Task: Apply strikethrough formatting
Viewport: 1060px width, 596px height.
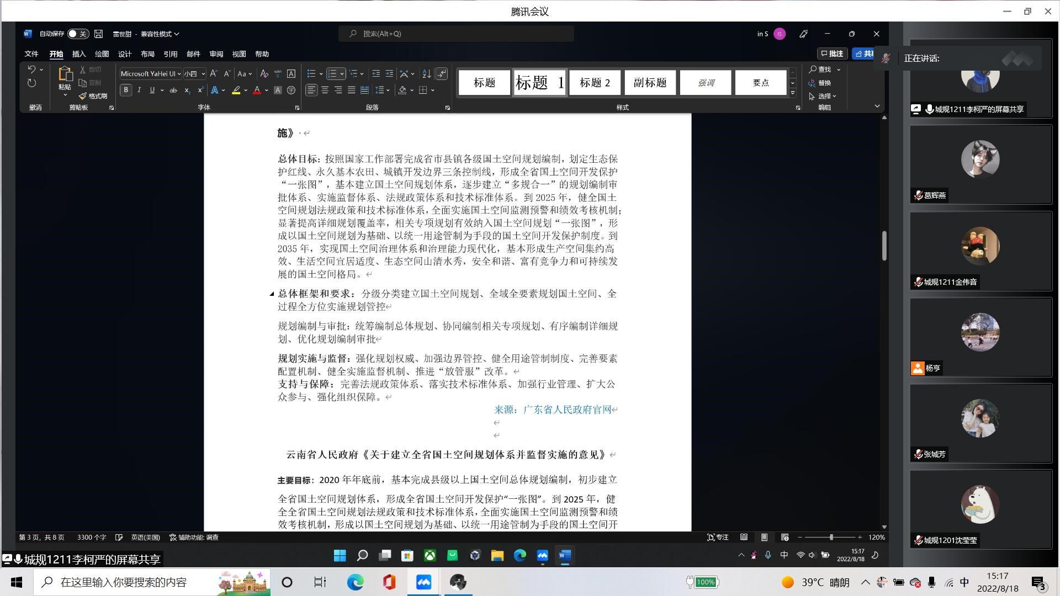Action: (x=173, y=90)
